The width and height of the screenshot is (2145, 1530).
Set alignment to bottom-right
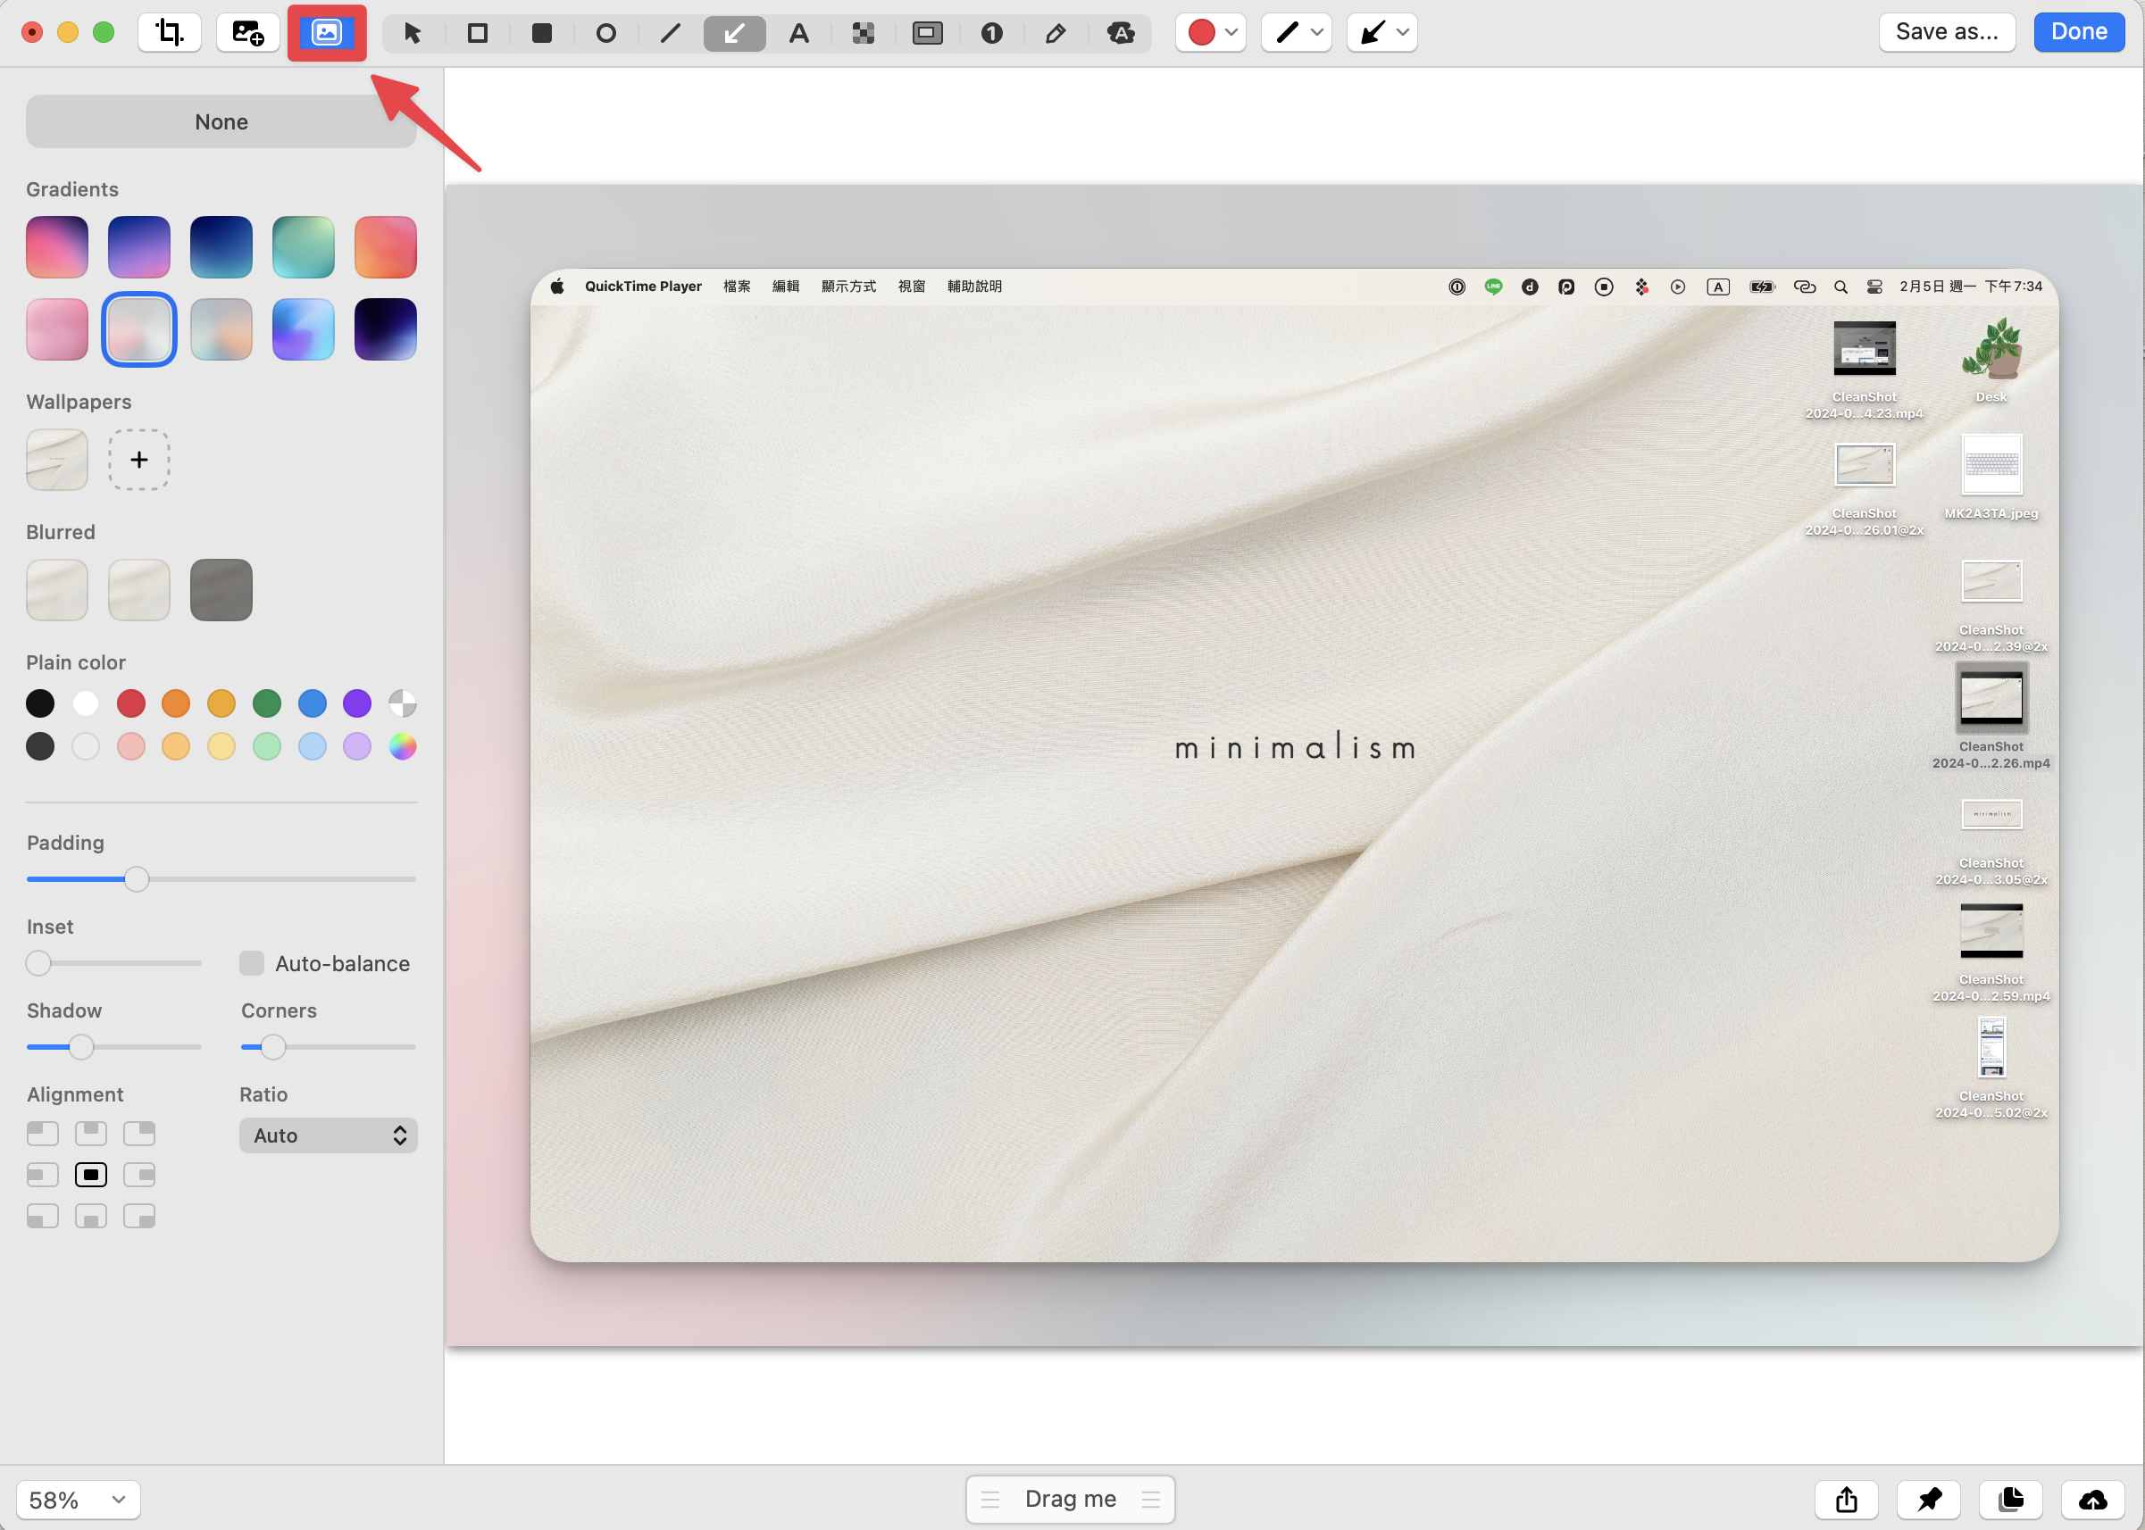tap(139, 1217)
